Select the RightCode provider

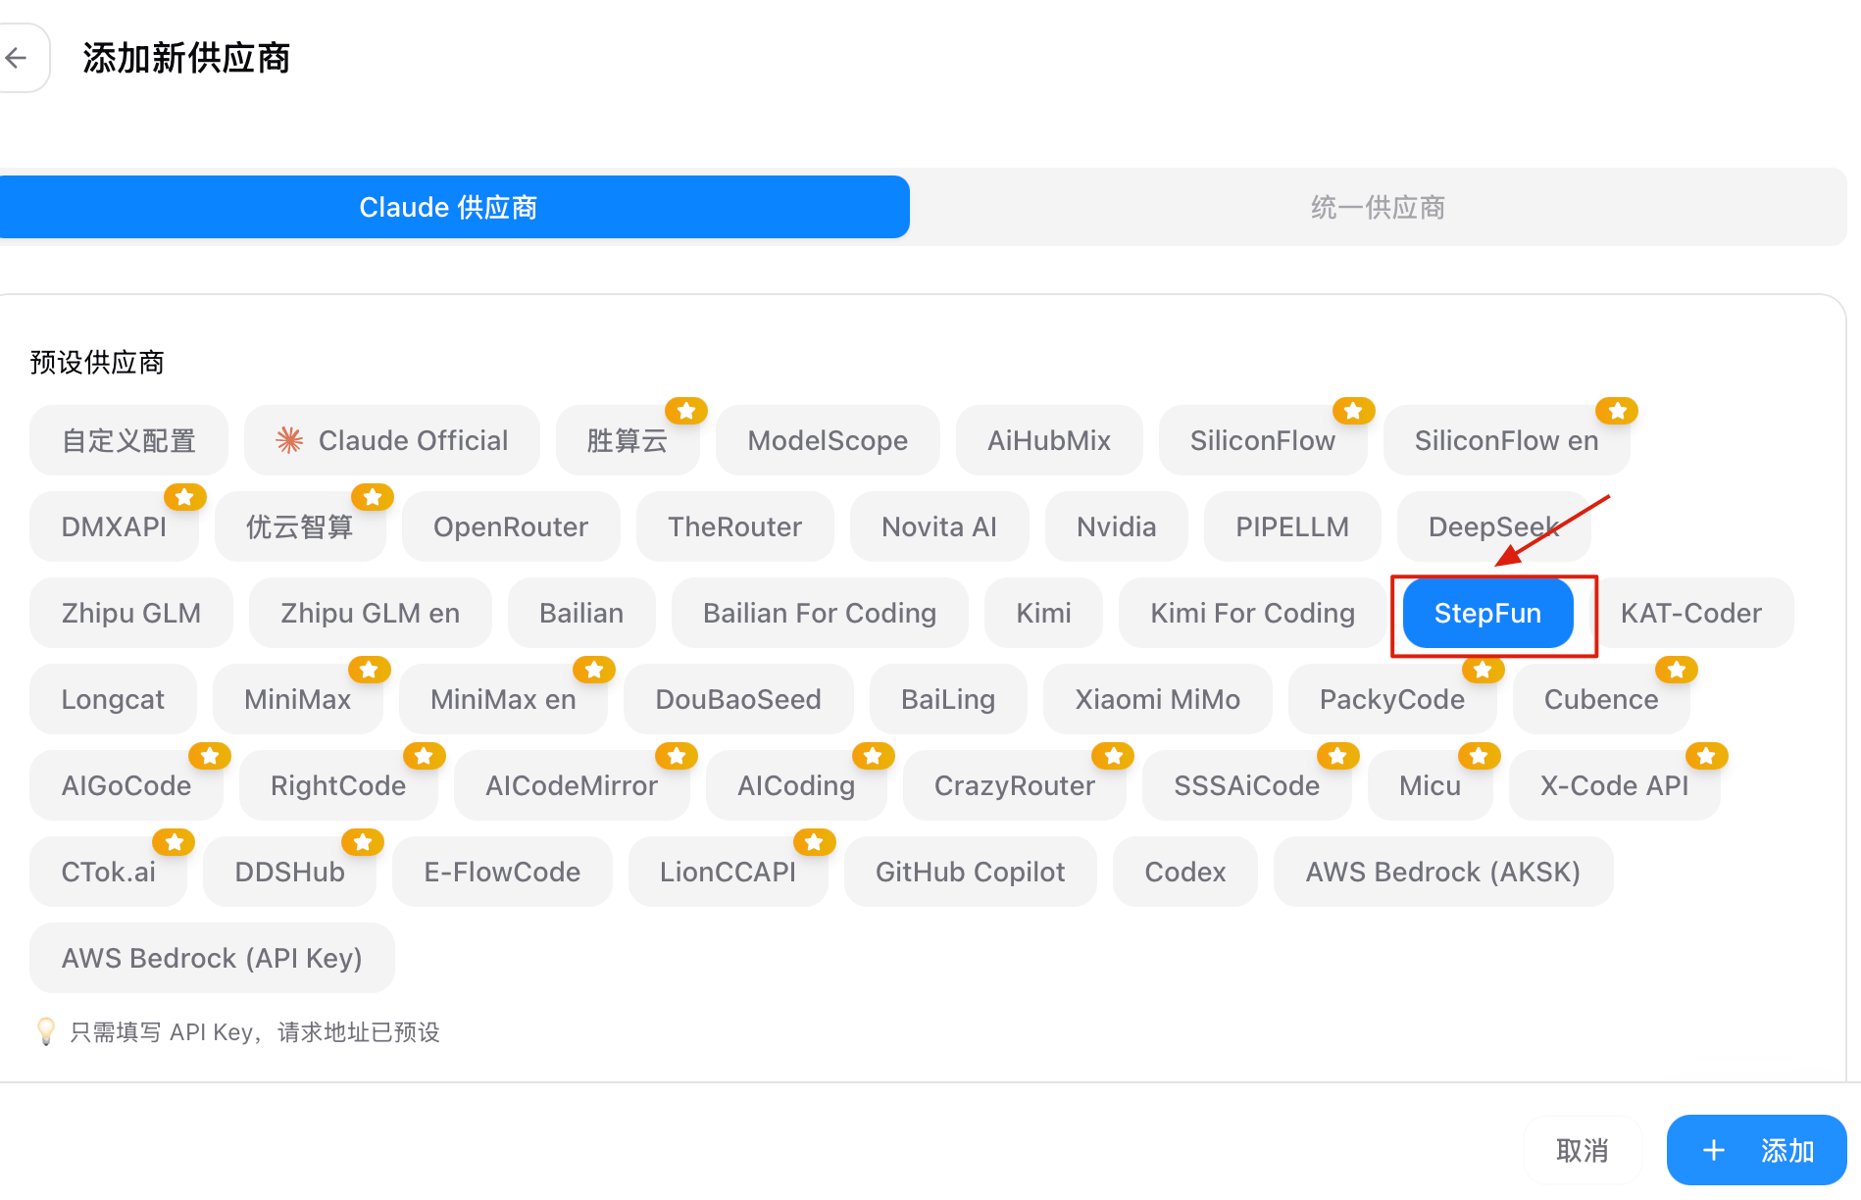click(338, 785)
